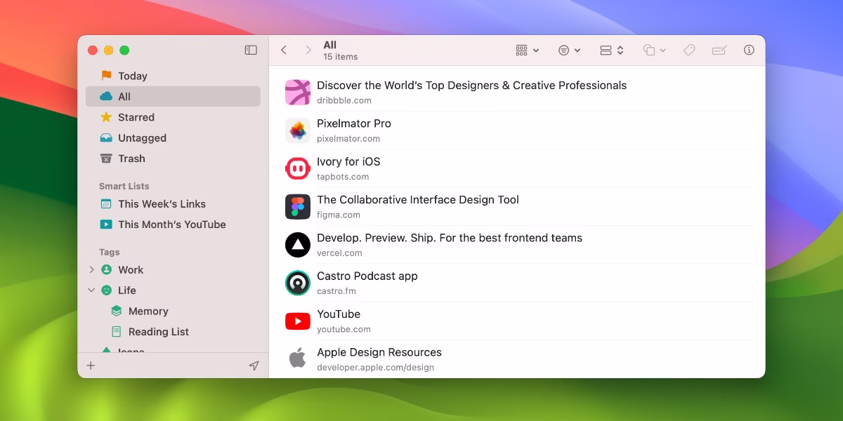Click the Pixelmator Pro favicon
The width and height of the screenshot is (843, 421).
[x=298, y=131]
